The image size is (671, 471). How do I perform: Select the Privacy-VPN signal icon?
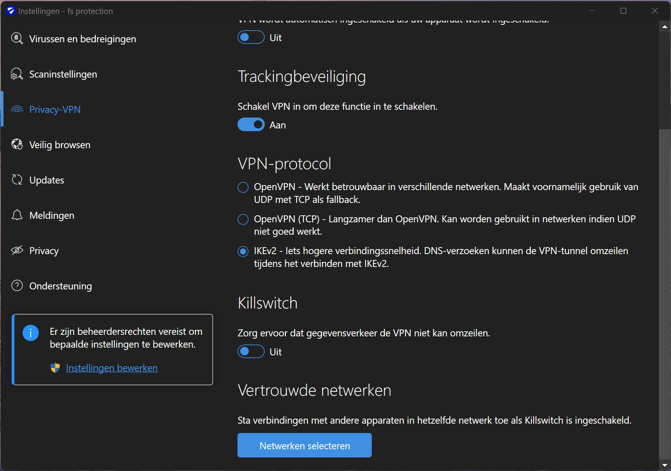click(17, 109)
